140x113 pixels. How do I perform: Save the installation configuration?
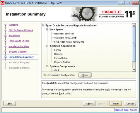pyautogui.click(x=85, y=75)
